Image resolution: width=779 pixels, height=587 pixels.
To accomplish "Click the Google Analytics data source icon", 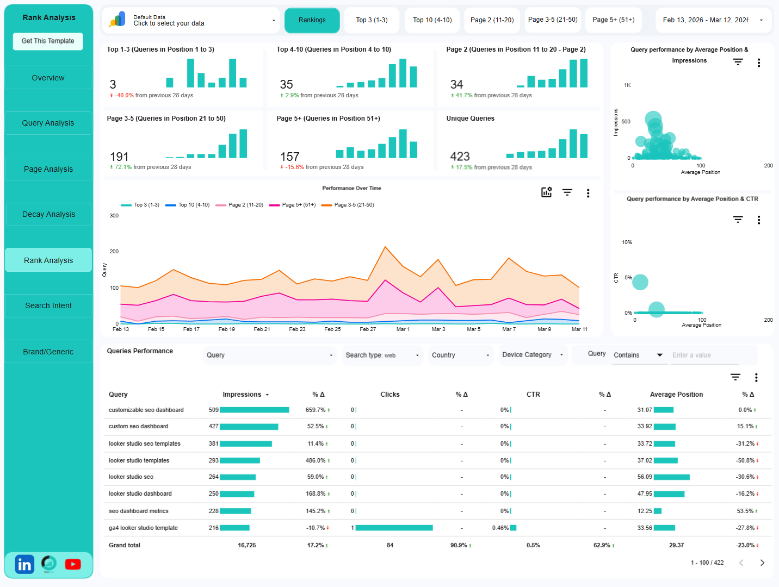I will coord(119,20).
